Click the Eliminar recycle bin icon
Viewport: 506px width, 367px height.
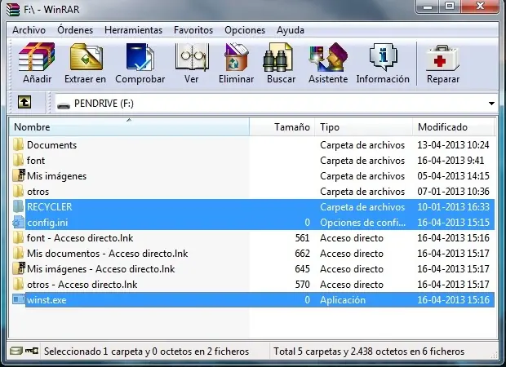coord(236,57)
